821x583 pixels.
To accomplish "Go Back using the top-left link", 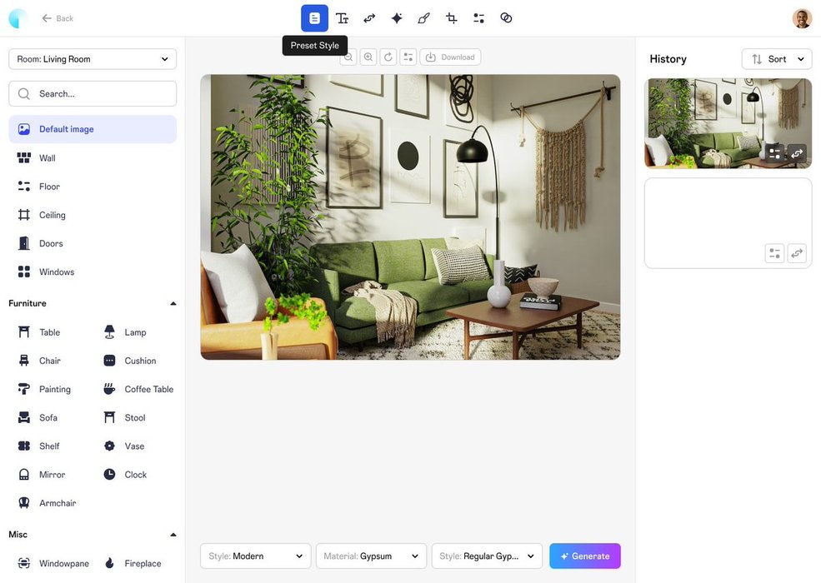I will pos(58,18).
